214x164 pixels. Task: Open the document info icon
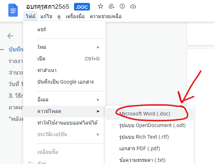(122, 6)
